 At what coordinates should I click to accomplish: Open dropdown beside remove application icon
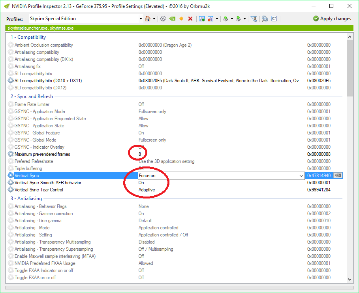pos(217,19)
